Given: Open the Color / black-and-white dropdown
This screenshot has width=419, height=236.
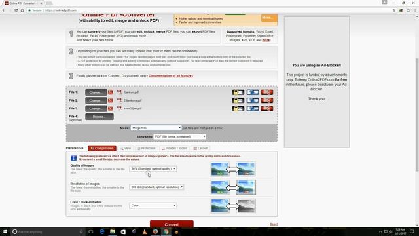Looking at the screenshot, I should click(153, 205).
